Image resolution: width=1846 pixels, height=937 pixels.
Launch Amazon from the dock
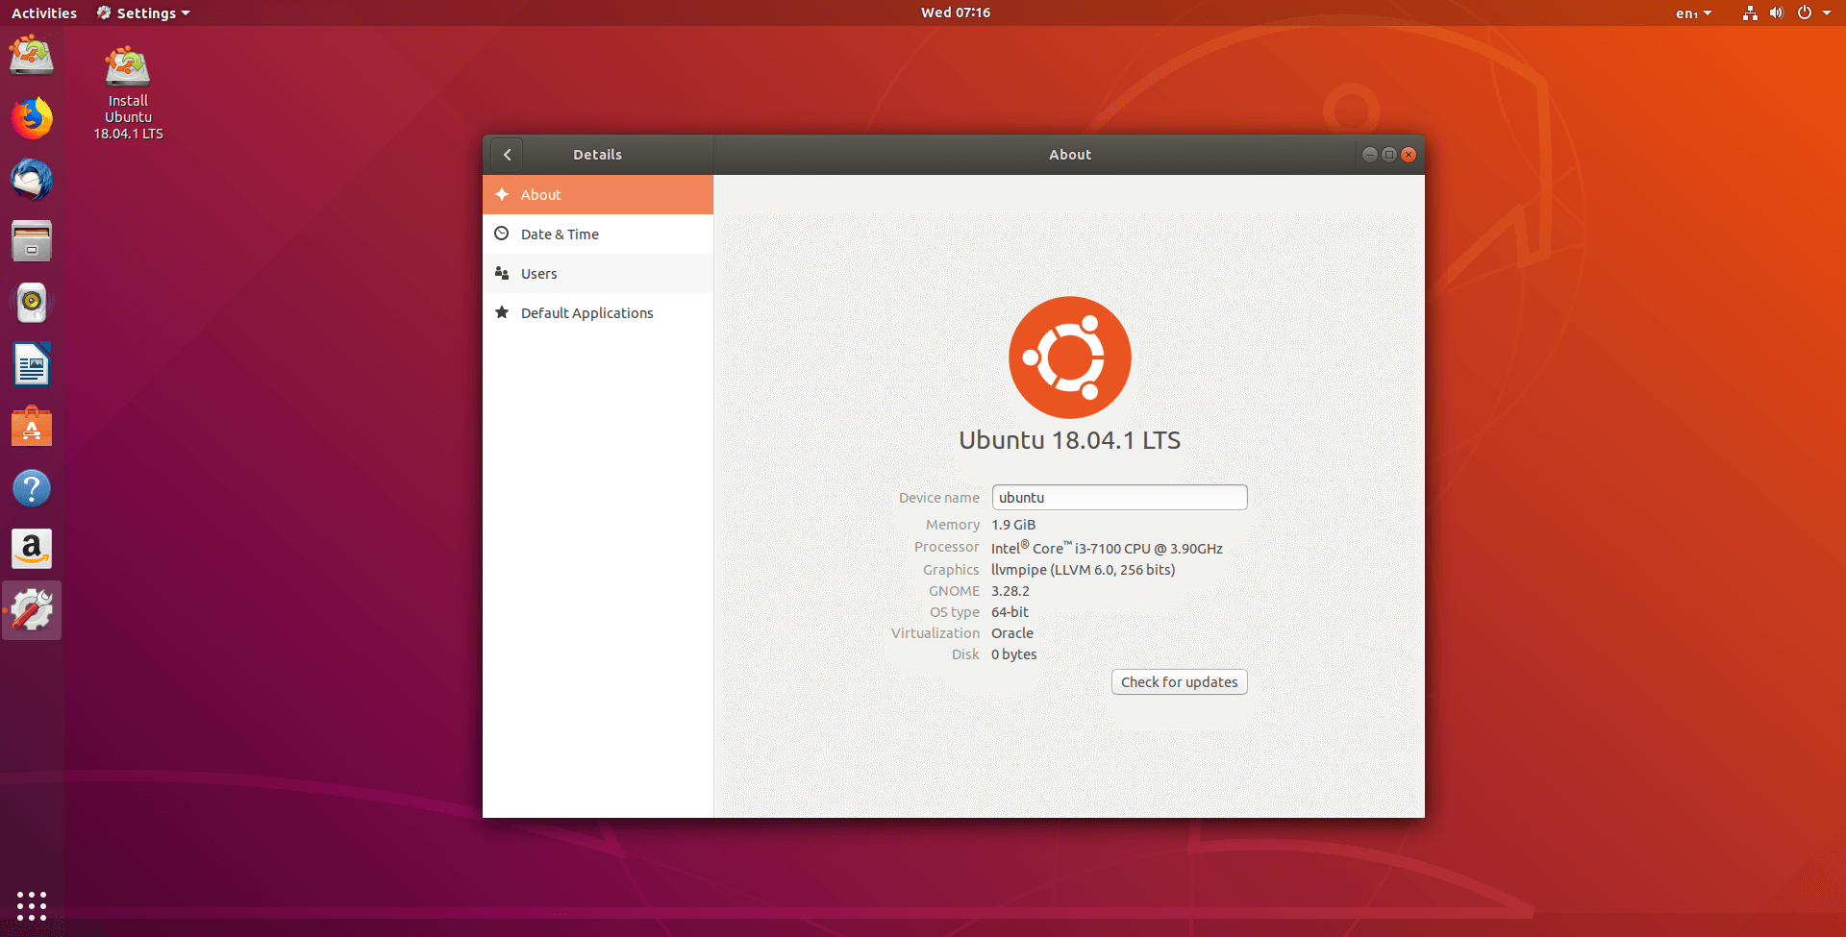point(32,549)
